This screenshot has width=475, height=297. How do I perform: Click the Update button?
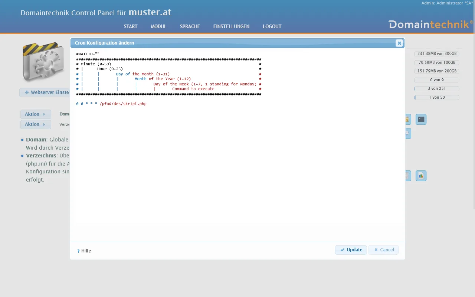[351, 250]
